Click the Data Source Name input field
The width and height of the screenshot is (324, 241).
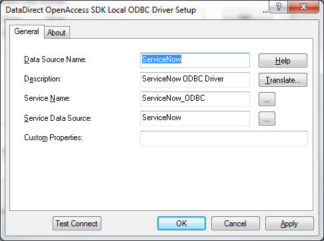(195, 60)
